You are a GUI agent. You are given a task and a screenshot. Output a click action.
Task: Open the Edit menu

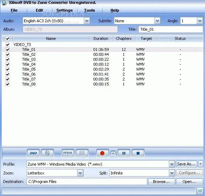click(39, 10)
